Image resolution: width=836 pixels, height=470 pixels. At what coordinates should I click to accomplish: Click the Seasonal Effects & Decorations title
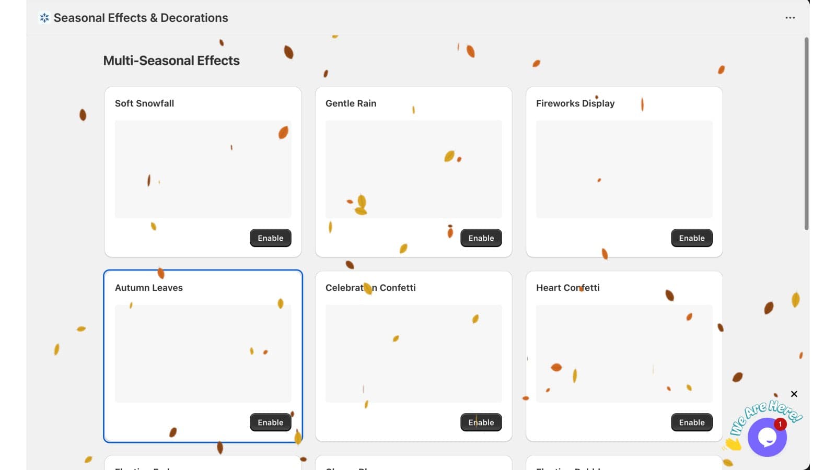(x=141, y=18)
